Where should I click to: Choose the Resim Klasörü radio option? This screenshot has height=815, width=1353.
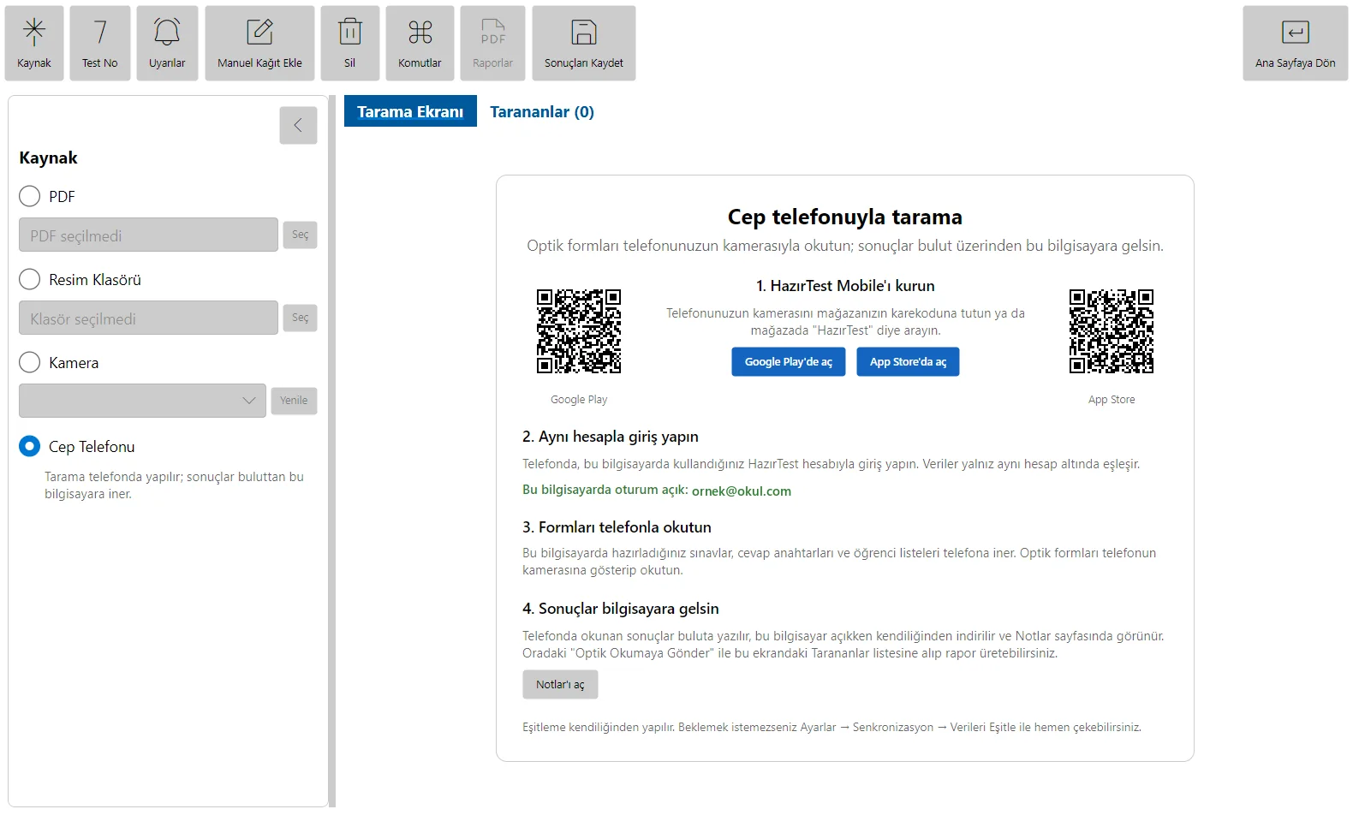point(30,279)
